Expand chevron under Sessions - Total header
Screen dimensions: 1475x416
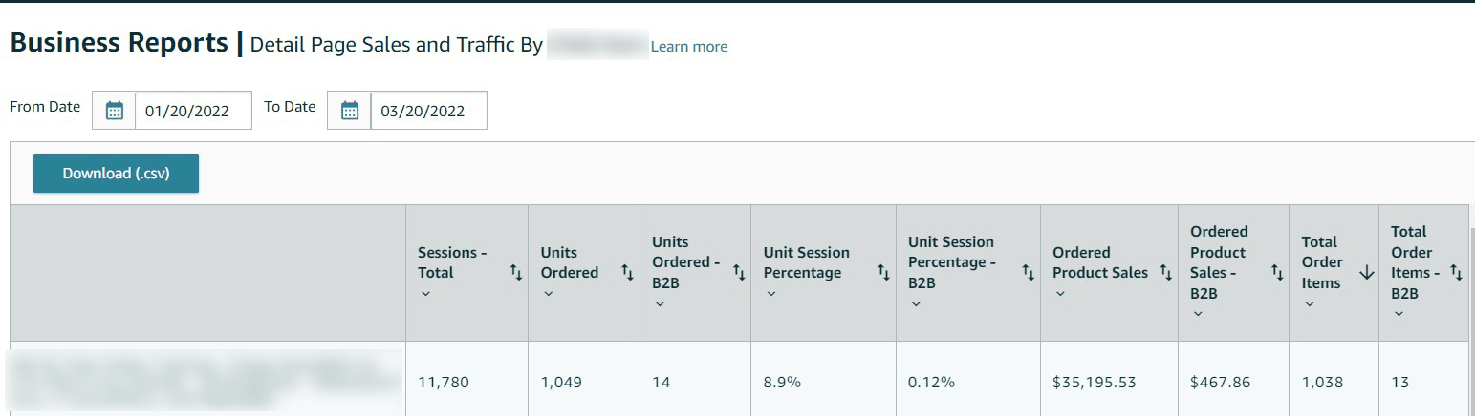pyautogui.click(x=425, y=294)
